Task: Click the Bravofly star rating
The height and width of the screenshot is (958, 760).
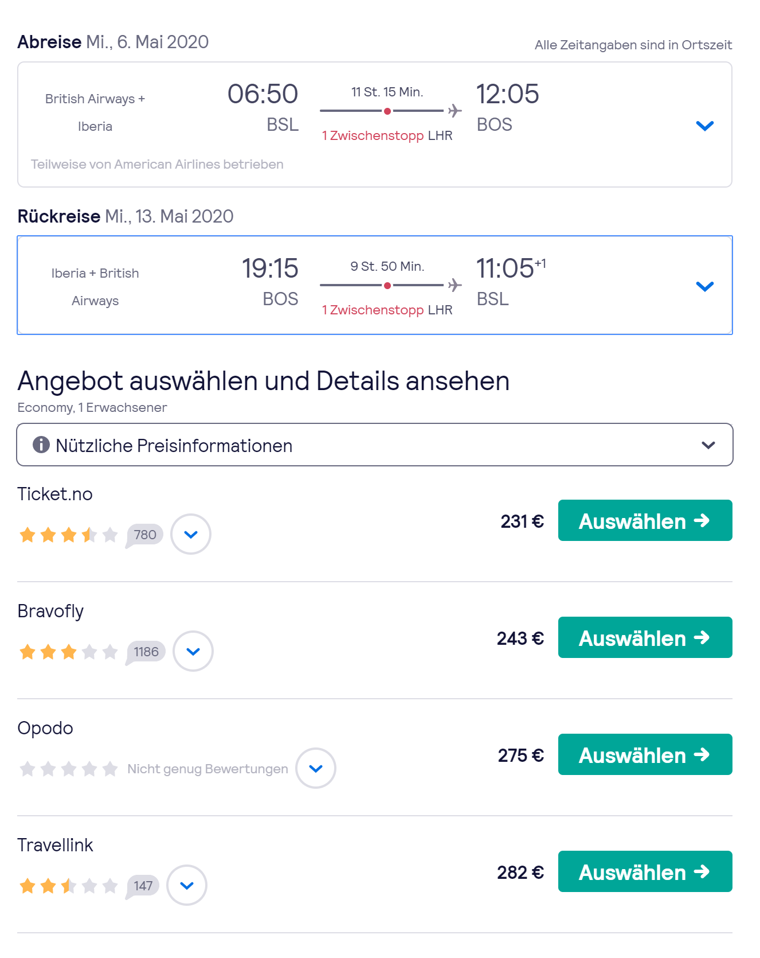Action: [68, 652]
